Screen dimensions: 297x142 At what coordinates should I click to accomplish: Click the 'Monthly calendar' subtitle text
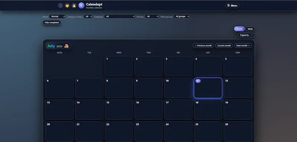[94, 8]
